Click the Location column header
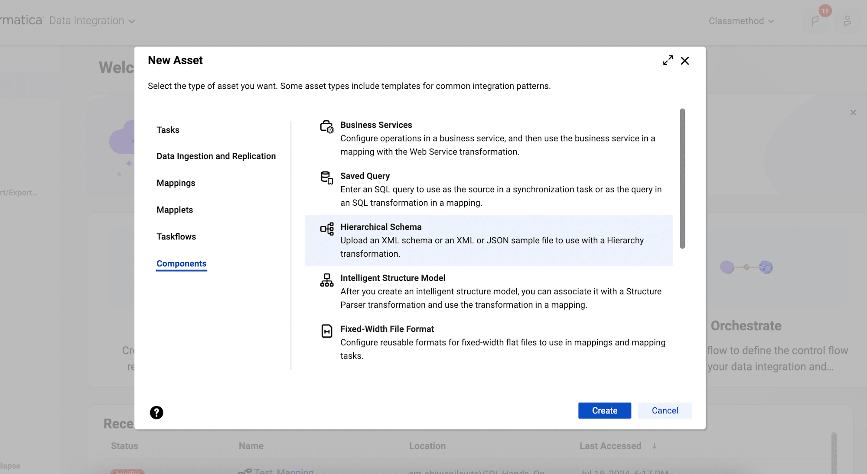Screen dimensions: 867x474 point(427,446)
